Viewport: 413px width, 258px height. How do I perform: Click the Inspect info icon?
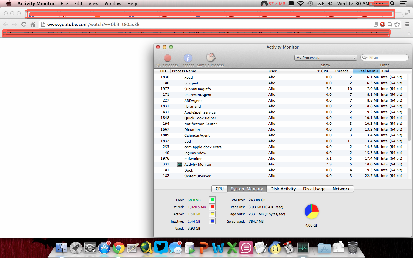(188, 58)
